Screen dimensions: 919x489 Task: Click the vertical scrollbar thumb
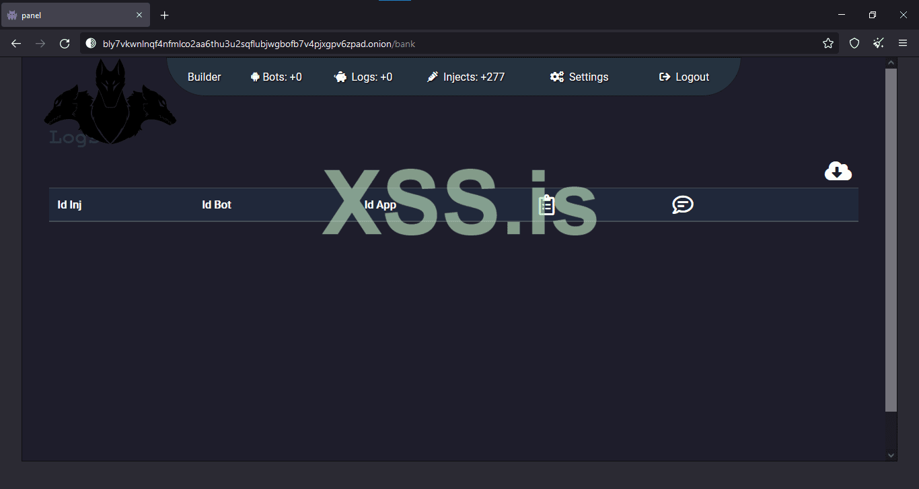891,240
